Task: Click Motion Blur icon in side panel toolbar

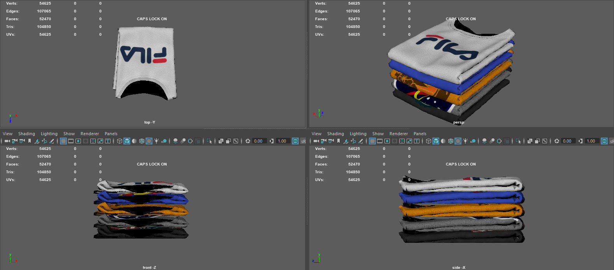Action: click(492, 141)
